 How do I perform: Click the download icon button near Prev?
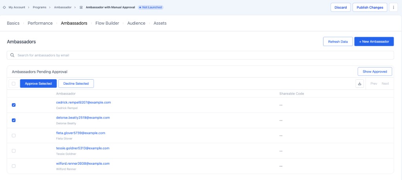(360, 84)
